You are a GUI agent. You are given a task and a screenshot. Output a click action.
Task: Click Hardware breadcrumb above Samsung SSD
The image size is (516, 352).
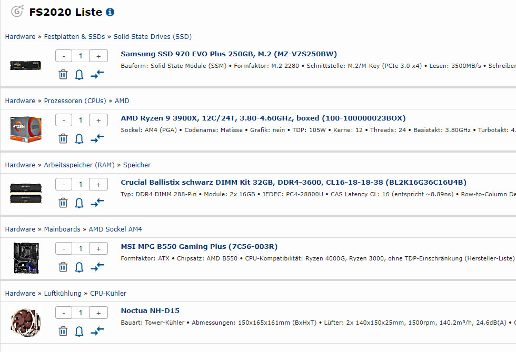pos(20,36)
